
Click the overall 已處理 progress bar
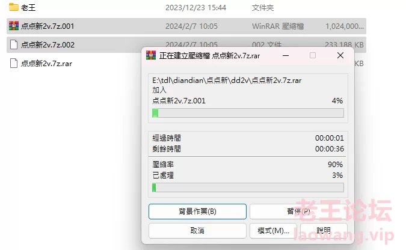click(248, 187)
